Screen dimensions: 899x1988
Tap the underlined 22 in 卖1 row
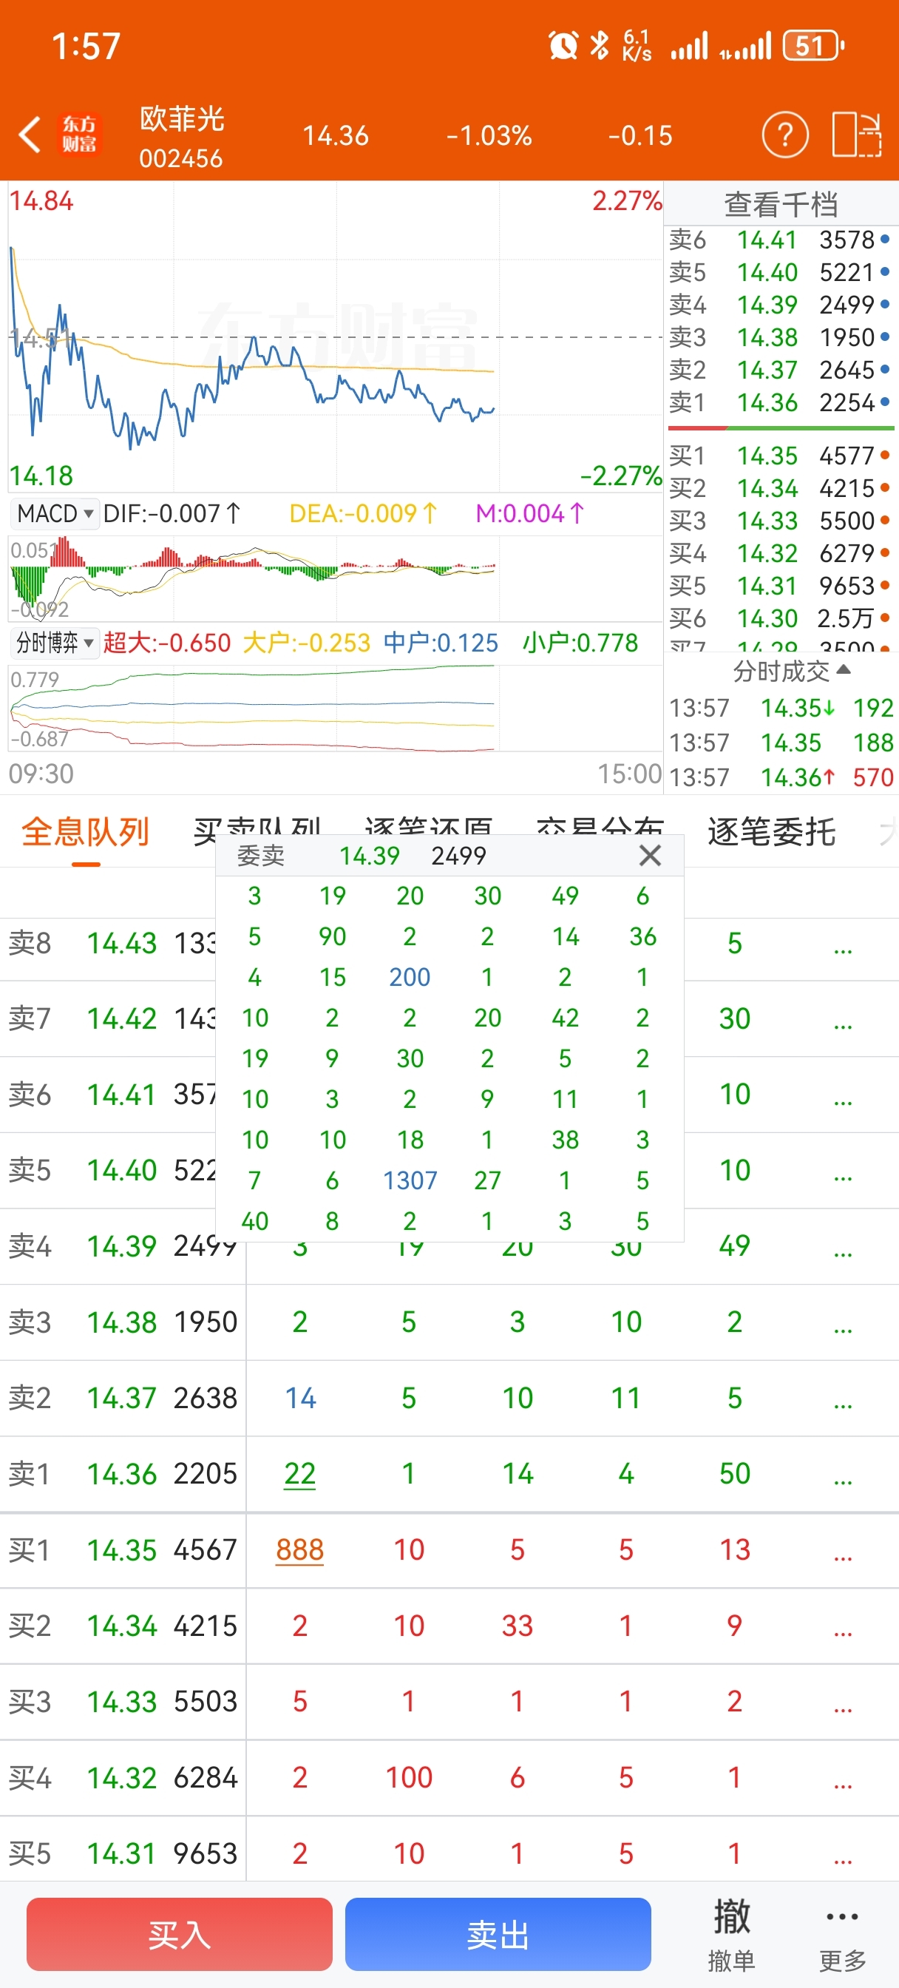coord(299,1474)
